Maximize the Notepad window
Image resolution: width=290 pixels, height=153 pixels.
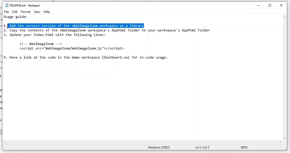pyautogui.click(x=270, y=5)
